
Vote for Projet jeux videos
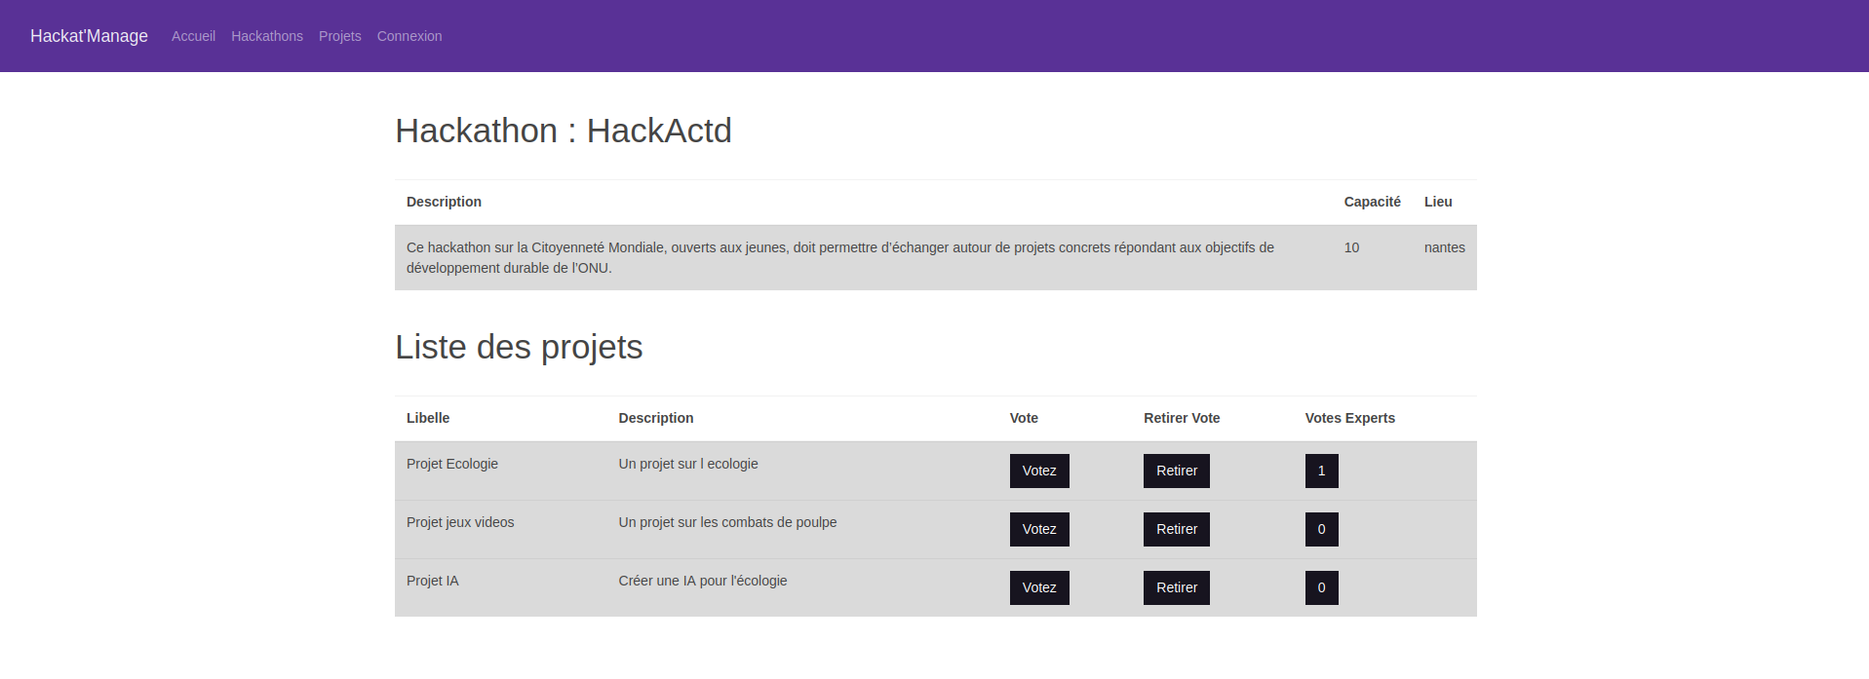pos(1039,529)
